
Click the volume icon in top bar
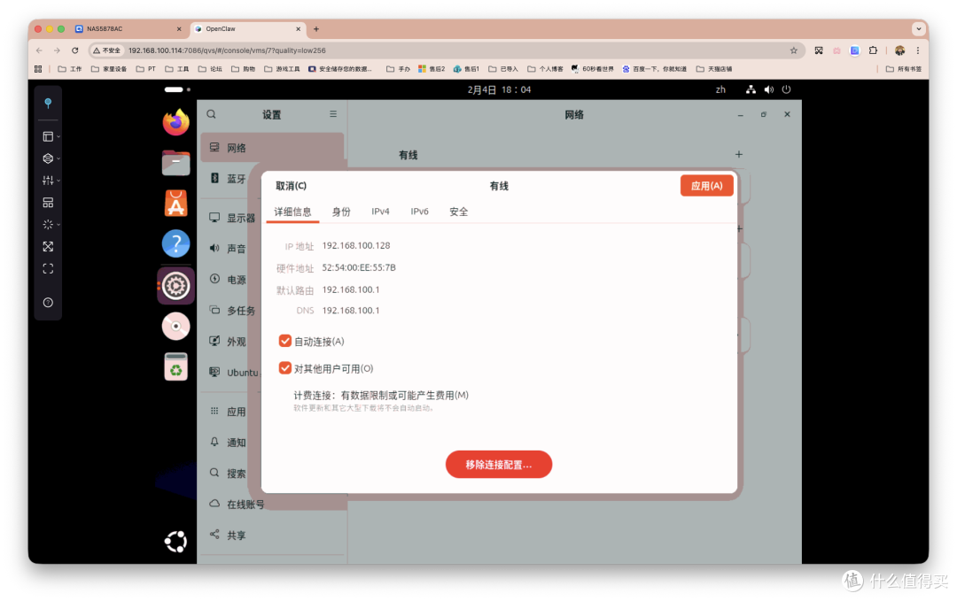pyautogui.click(x=769, y=89)
